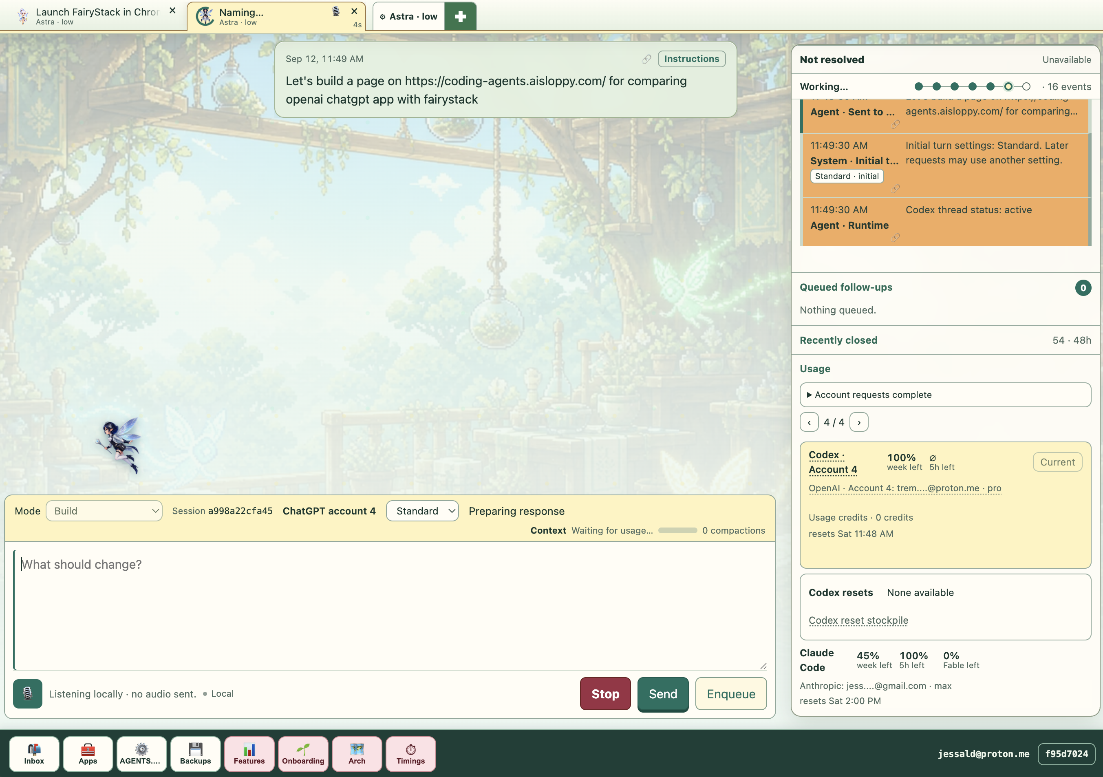Open the Codex reset stockpile link
1103x777 pixels.
(x=858, y=620)
